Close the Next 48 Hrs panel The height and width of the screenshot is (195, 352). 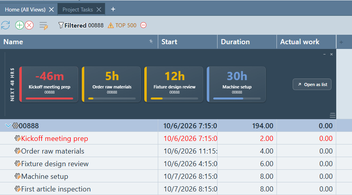click(331, 54)
